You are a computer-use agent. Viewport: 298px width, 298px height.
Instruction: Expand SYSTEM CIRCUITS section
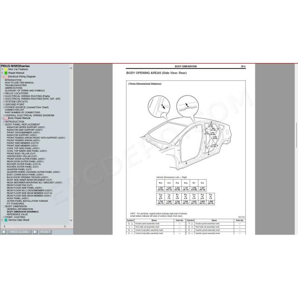tap(4, 102)
